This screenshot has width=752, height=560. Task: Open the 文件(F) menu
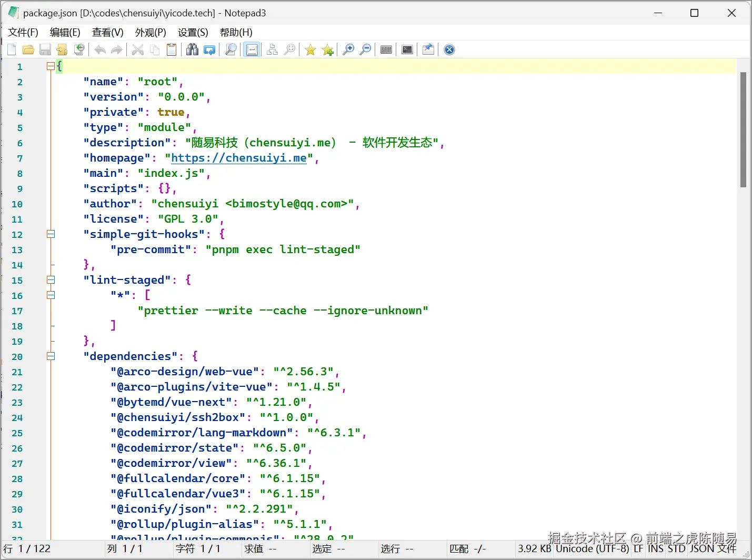23,33
